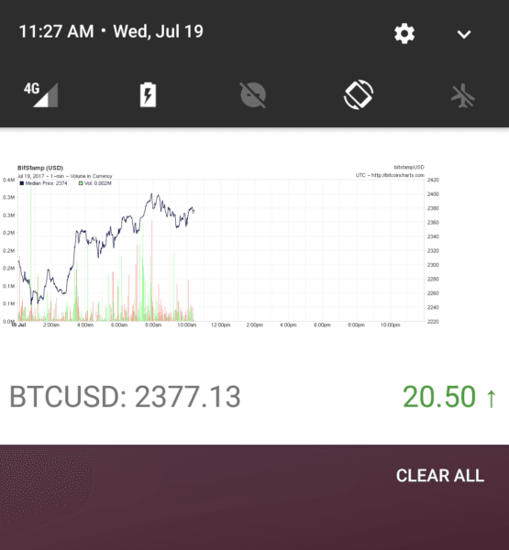509x550 pixels.
Task: Tap the Wed, Jul 19 date text
Action: coord(159,31)
